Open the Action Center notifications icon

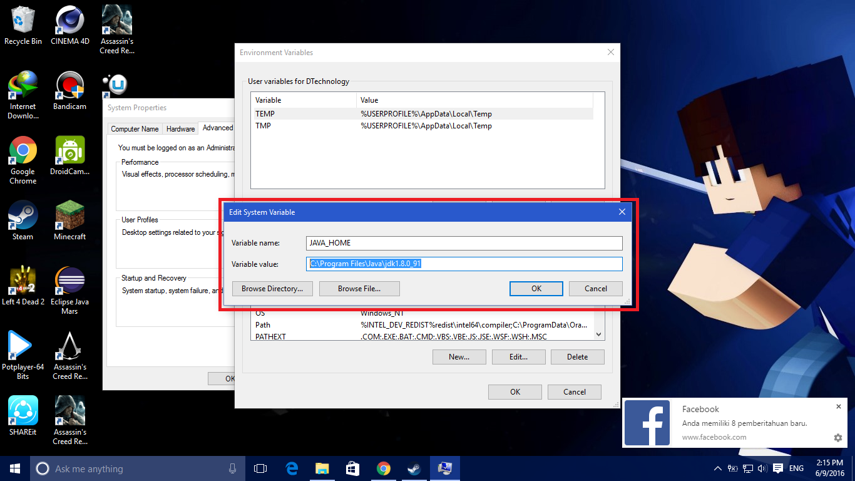tap(778, 468)
